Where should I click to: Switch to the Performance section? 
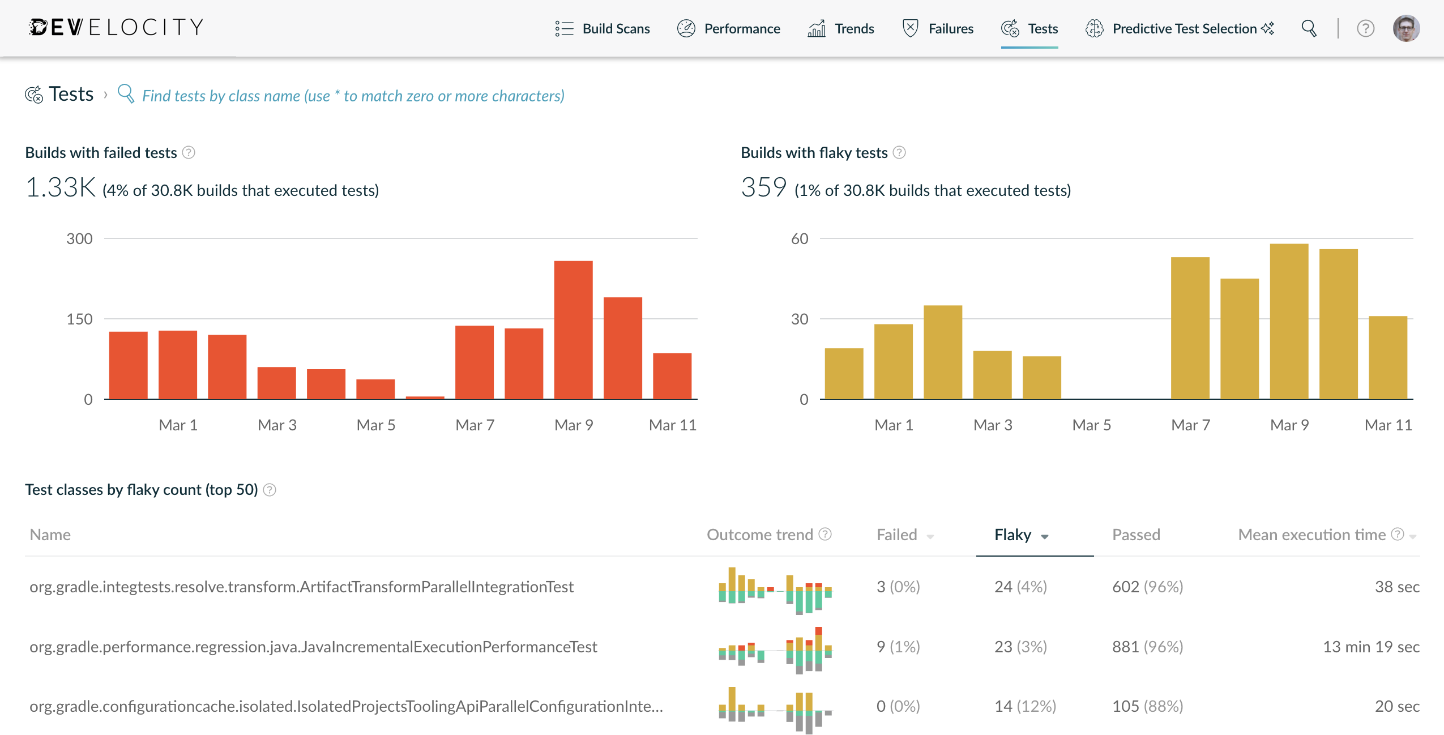click(x=742, y=28)
